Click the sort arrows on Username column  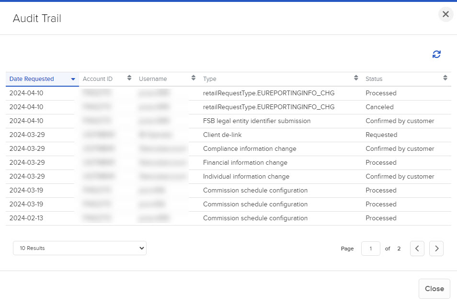point(193,78)
